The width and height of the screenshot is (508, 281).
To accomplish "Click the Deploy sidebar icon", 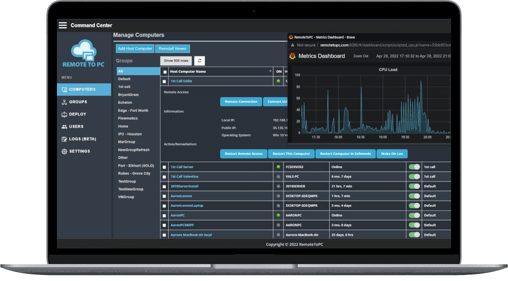I will 64,114.
